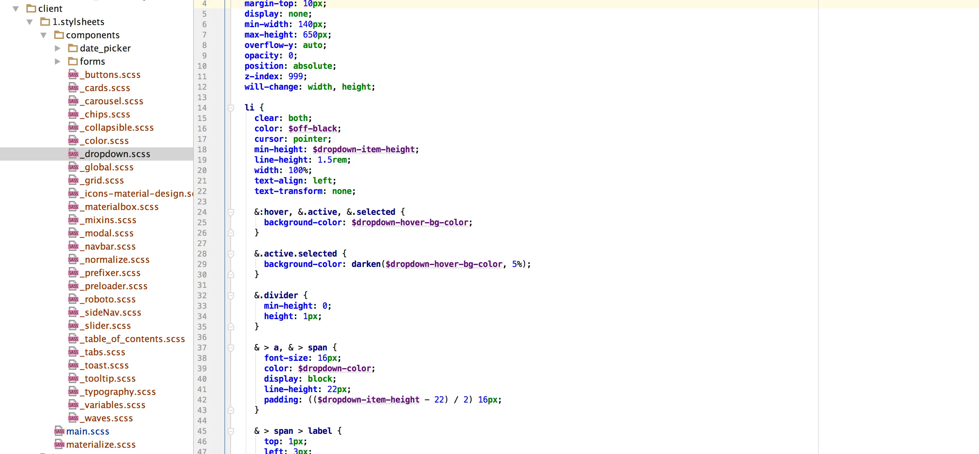Open _variables.scss in the file tree
The height and width of the screenshot is (454, 979).
click(115, 405)
